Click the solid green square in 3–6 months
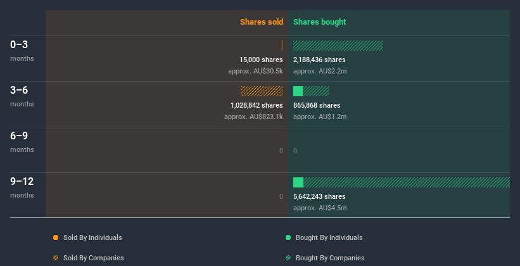The height and width of the screenshot is (266, 520). tap(298, 91)
